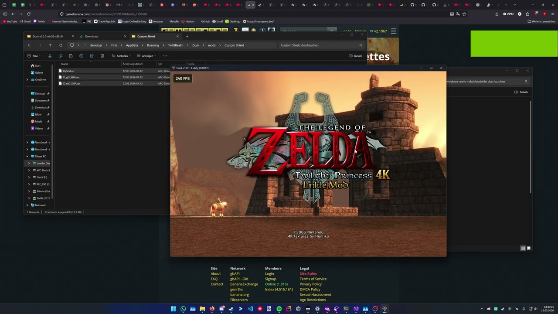Click the background Explorer window scrollbar
The width and height of the screenshot is (558, 314).
click(x=531, y=147)
